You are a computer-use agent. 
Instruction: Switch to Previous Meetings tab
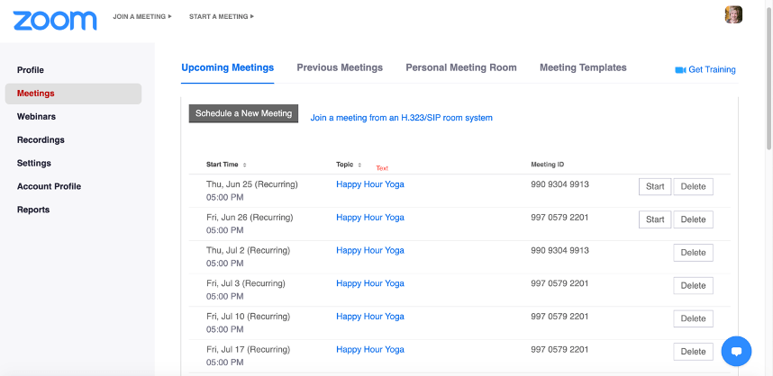click(x=340, y=67)
